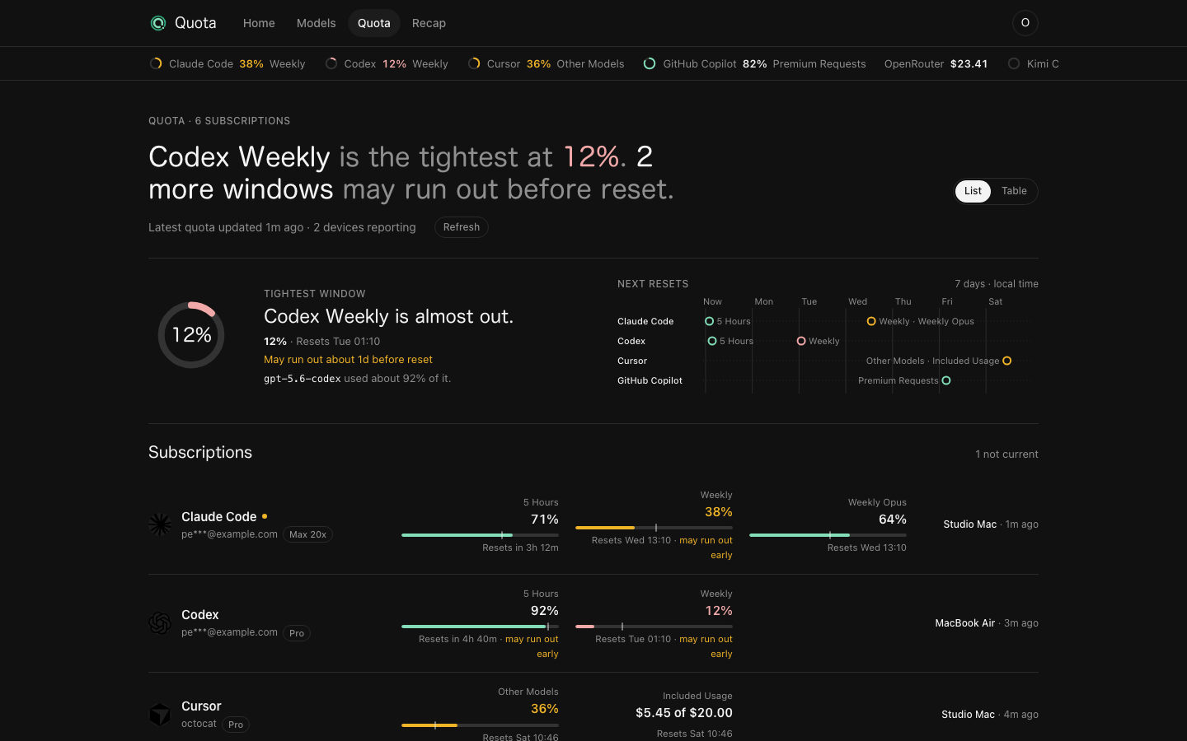Click the 12% tightest window gauge

191,334
